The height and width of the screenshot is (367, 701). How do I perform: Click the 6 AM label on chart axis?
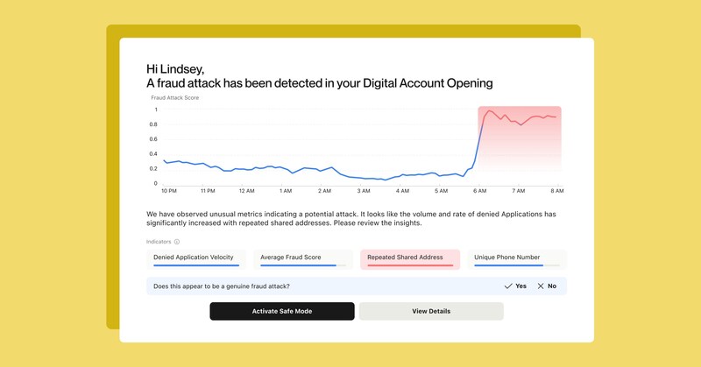479,190
